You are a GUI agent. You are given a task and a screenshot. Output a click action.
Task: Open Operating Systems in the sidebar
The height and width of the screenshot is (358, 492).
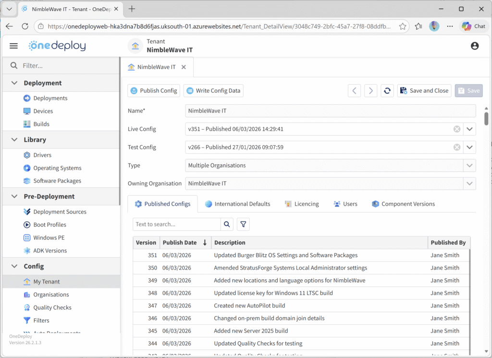click(x=52, y=168)
